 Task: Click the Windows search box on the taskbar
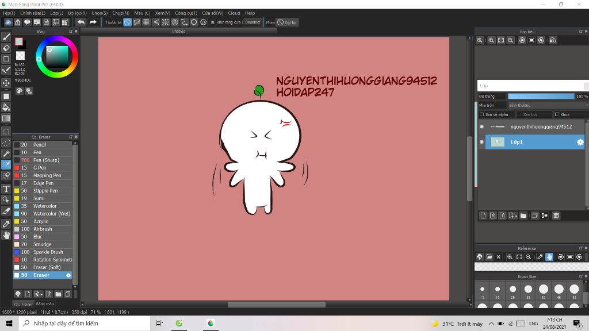tap(85, 323)
